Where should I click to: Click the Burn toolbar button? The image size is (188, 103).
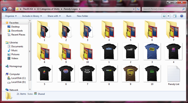pyautogui.click(x=69, y=16)
